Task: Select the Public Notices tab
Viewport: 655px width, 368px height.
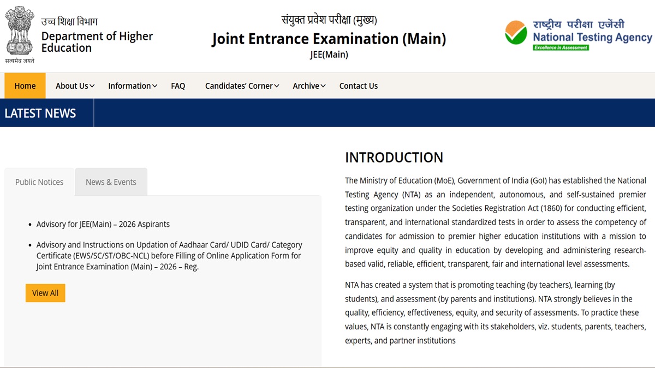Action: [x=39, y=182]
